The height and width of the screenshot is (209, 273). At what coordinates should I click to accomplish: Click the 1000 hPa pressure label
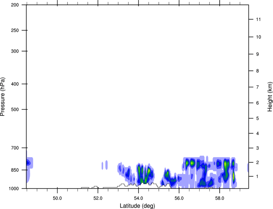click(13, 188)
